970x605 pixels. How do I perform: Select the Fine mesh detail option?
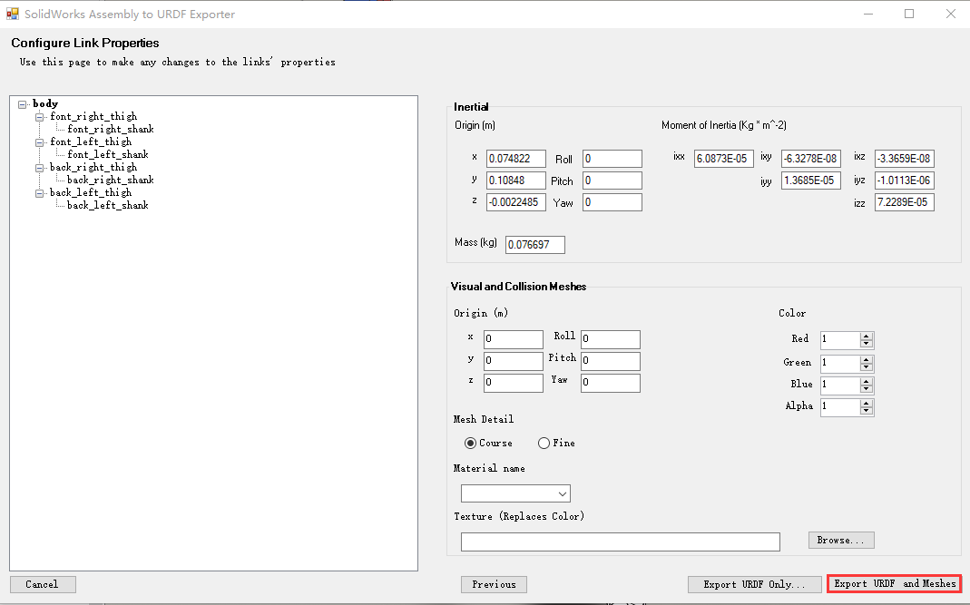coord(542,443)
